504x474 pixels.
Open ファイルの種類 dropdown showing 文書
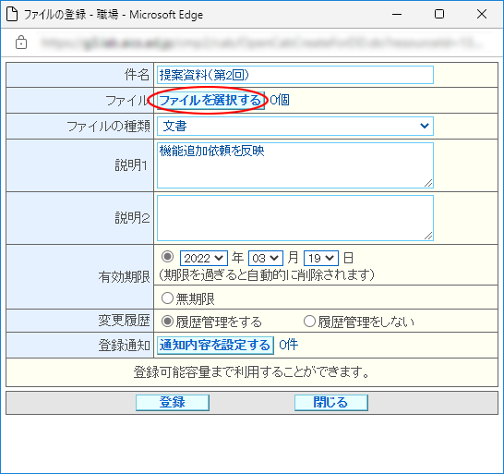point(295,127)
